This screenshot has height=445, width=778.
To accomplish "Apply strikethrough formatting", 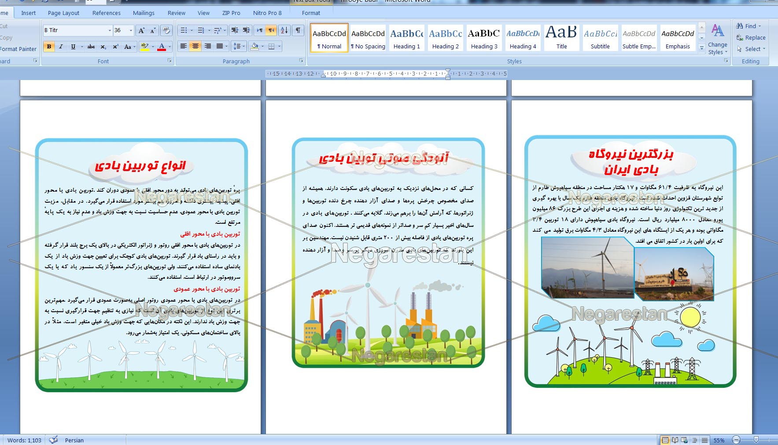I will coord(91,47).
